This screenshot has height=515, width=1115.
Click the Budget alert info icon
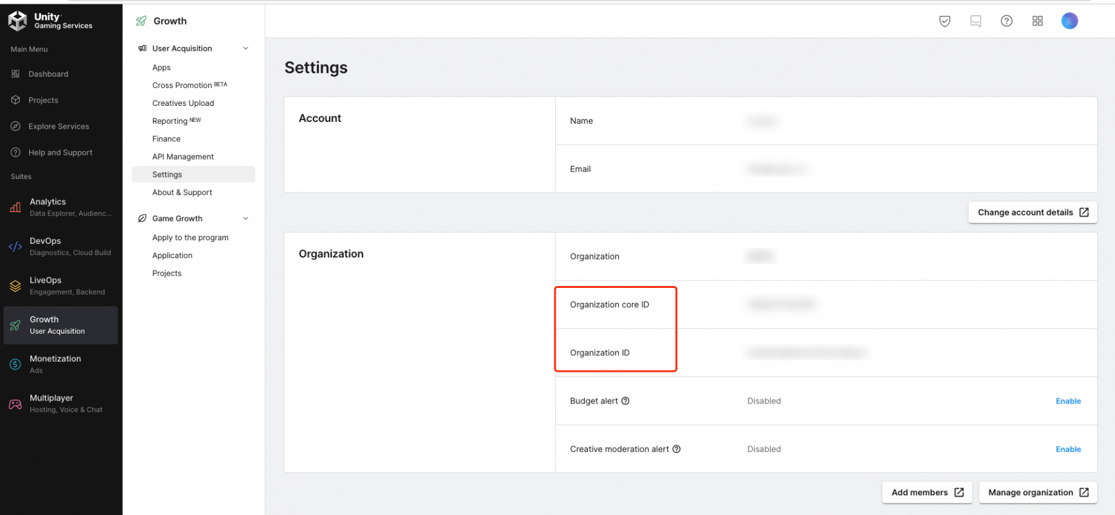pyautogui.click(x=626, y=401)
